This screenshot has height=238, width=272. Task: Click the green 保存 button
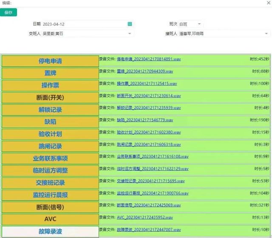pos(8,13)
